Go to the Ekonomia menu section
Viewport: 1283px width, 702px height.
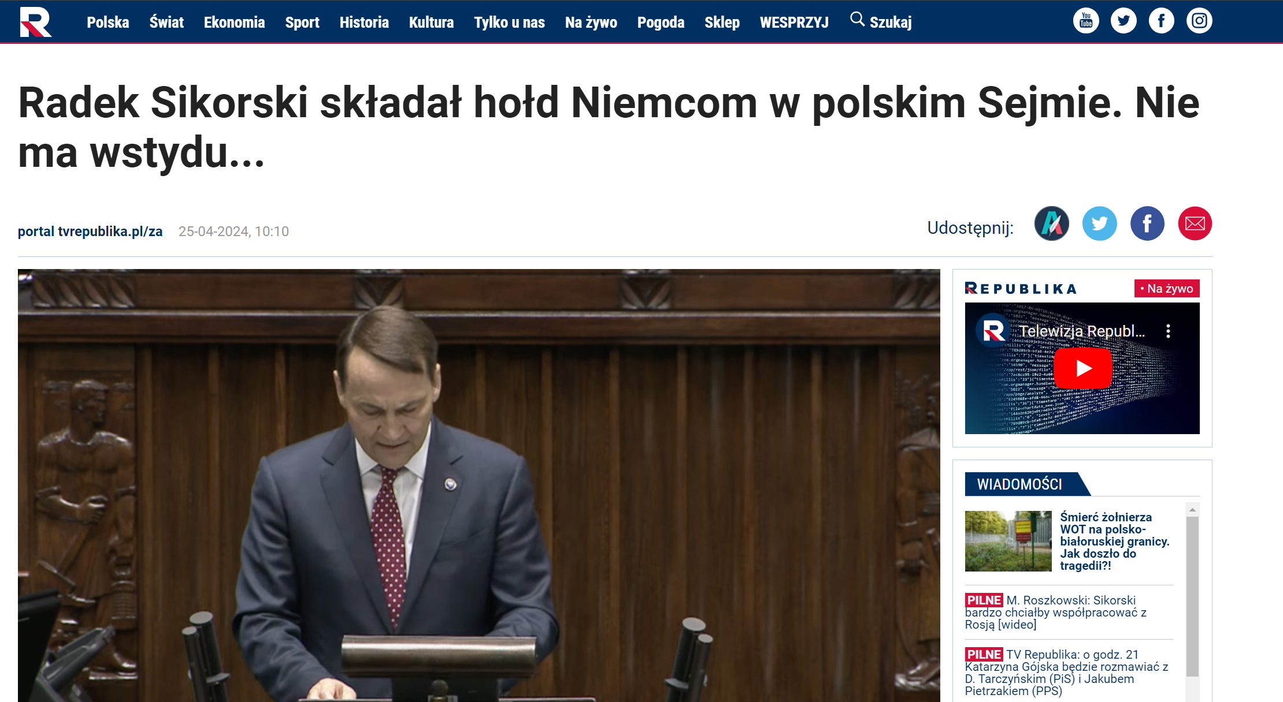pyautogui.click(x=234, y=22)
